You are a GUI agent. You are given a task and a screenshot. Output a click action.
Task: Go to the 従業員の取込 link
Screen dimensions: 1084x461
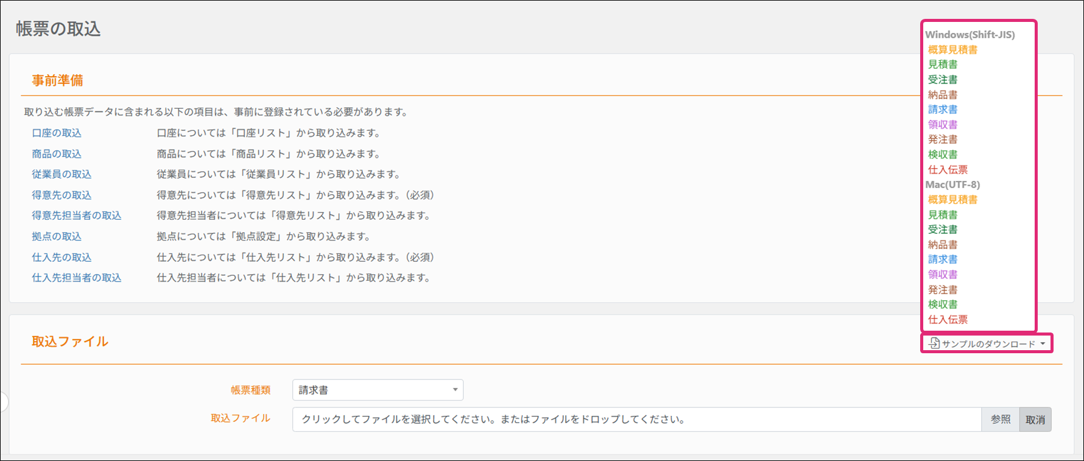click(62, 174)
